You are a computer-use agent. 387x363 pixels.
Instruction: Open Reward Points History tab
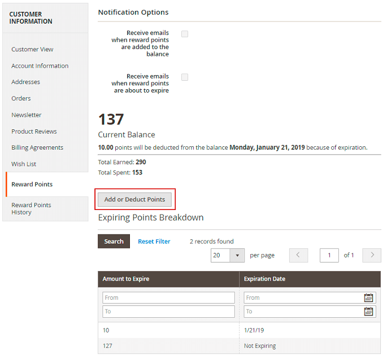pos(31,209)
